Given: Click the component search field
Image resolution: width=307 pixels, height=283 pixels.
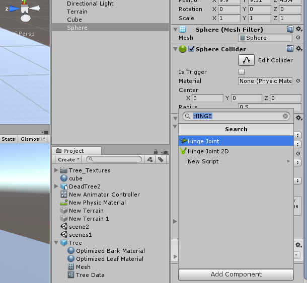Looking at the screenshot, I should (236, 116).
